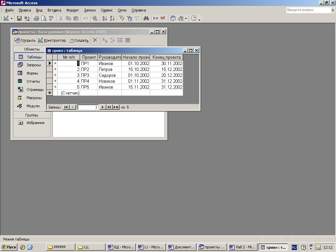Click the record number field
The height and width of the screenshot is (252, 336).
click(x=88, y=107)
